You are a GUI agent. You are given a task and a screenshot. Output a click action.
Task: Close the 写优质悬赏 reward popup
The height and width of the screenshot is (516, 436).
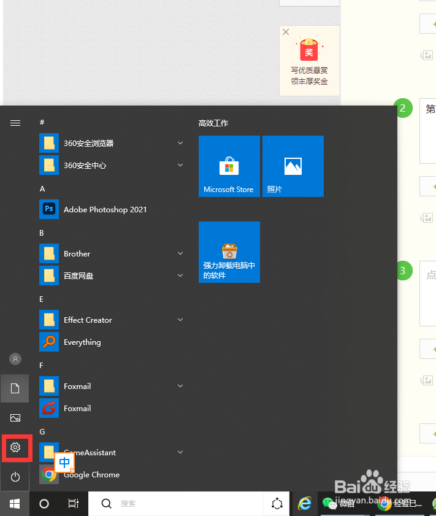[x=286, y=32]
